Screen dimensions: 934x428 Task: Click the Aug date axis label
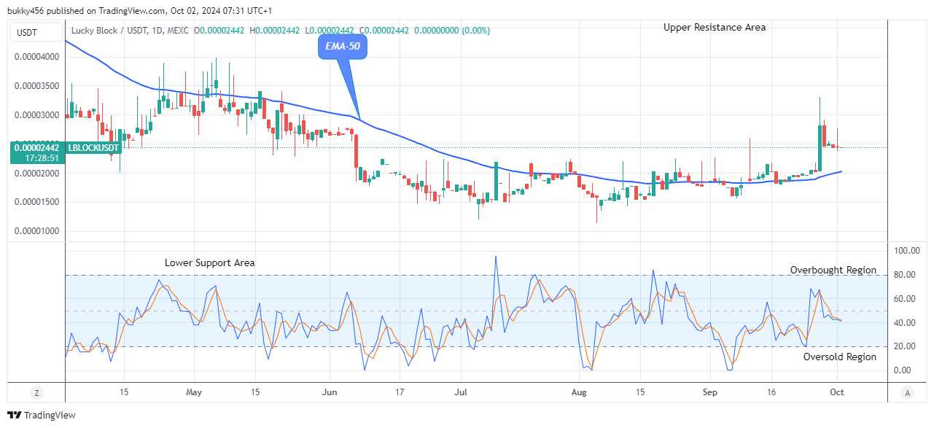click(579, 392)
